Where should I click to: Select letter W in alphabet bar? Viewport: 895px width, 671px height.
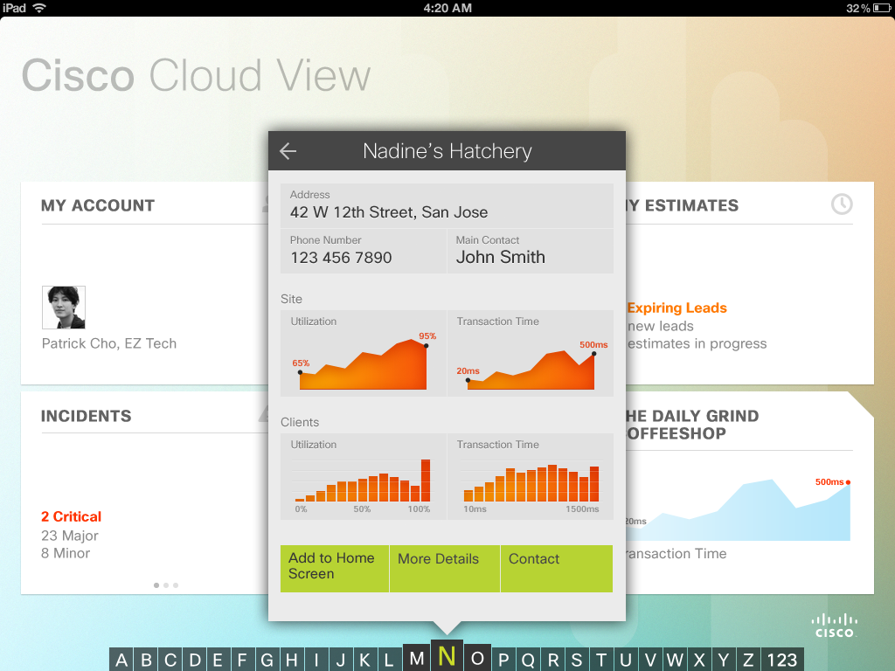click(x=675, y=661)
